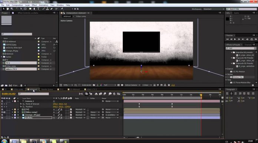The width and height of the screenshot is (258, 143).
Task: Select the Type text tool
Action: click(x=38, y=9)
